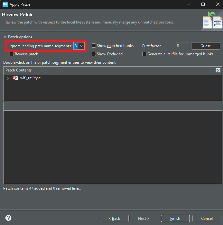Select the wifi_utility.c patch entry
This screenshot has height=225, width=223.
30,78
